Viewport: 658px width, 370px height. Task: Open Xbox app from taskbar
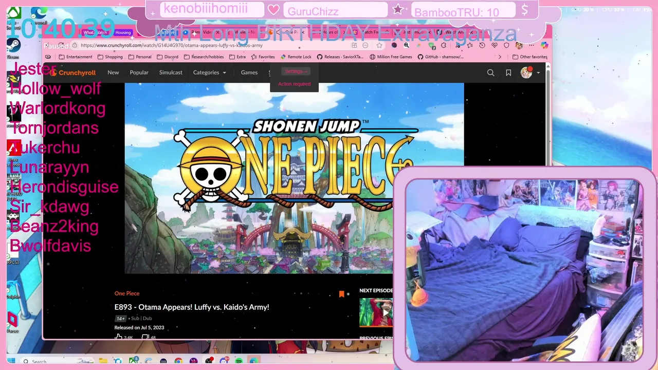point(134,361)
